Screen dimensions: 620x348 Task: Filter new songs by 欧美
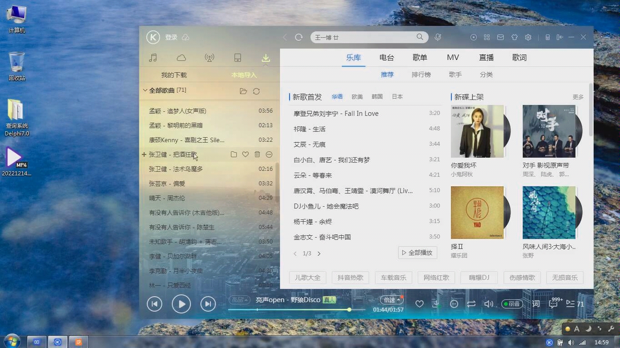357,97
